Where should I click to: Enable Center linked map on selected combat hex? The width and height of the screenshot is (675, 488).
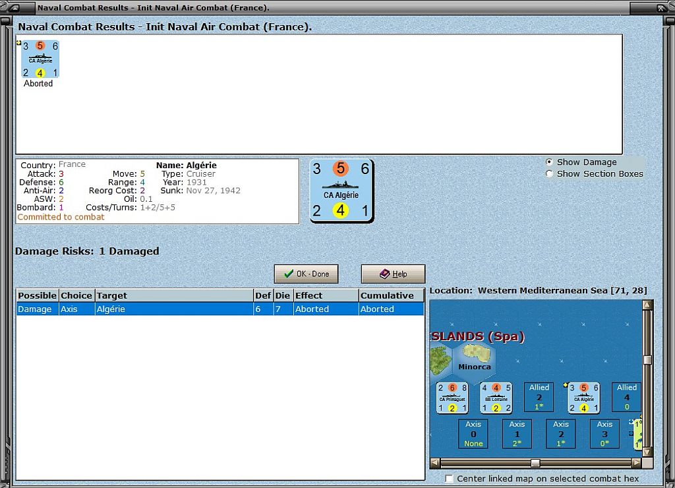(x=449, y=479)
